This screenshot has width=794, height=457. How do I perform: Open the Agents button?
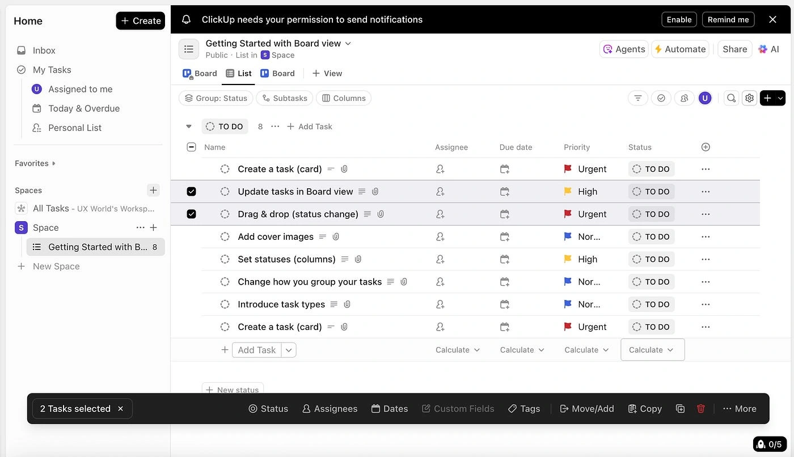(624, 49)
